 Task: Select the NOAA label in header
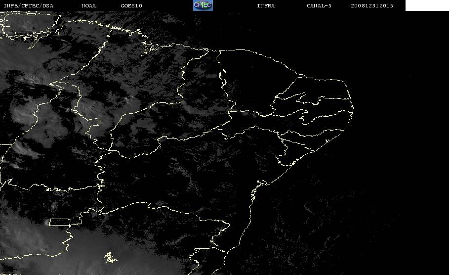[x=88, y=6]
